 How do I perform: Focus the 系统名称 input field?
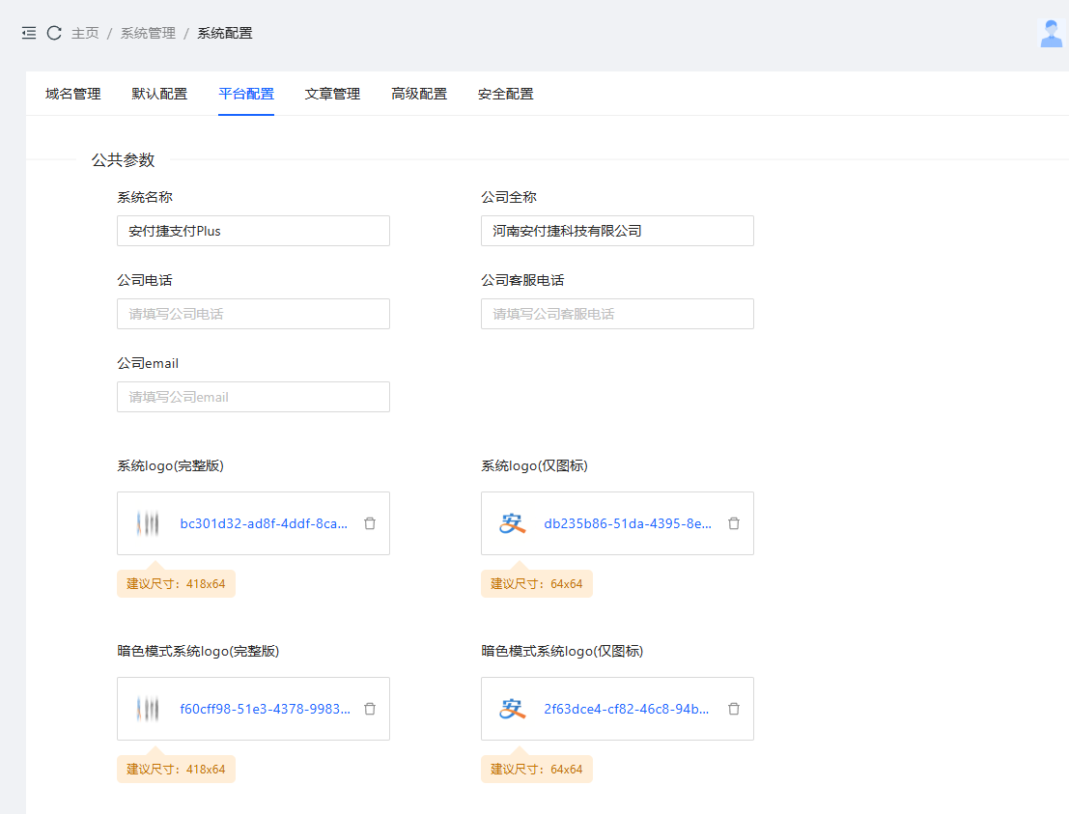coord(253,231)
